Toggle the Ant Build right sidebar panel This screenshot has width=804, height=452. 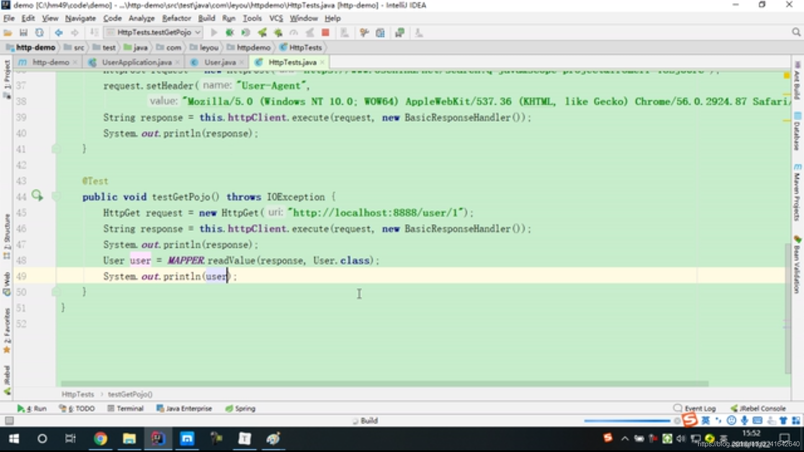(x=797, y=80)
